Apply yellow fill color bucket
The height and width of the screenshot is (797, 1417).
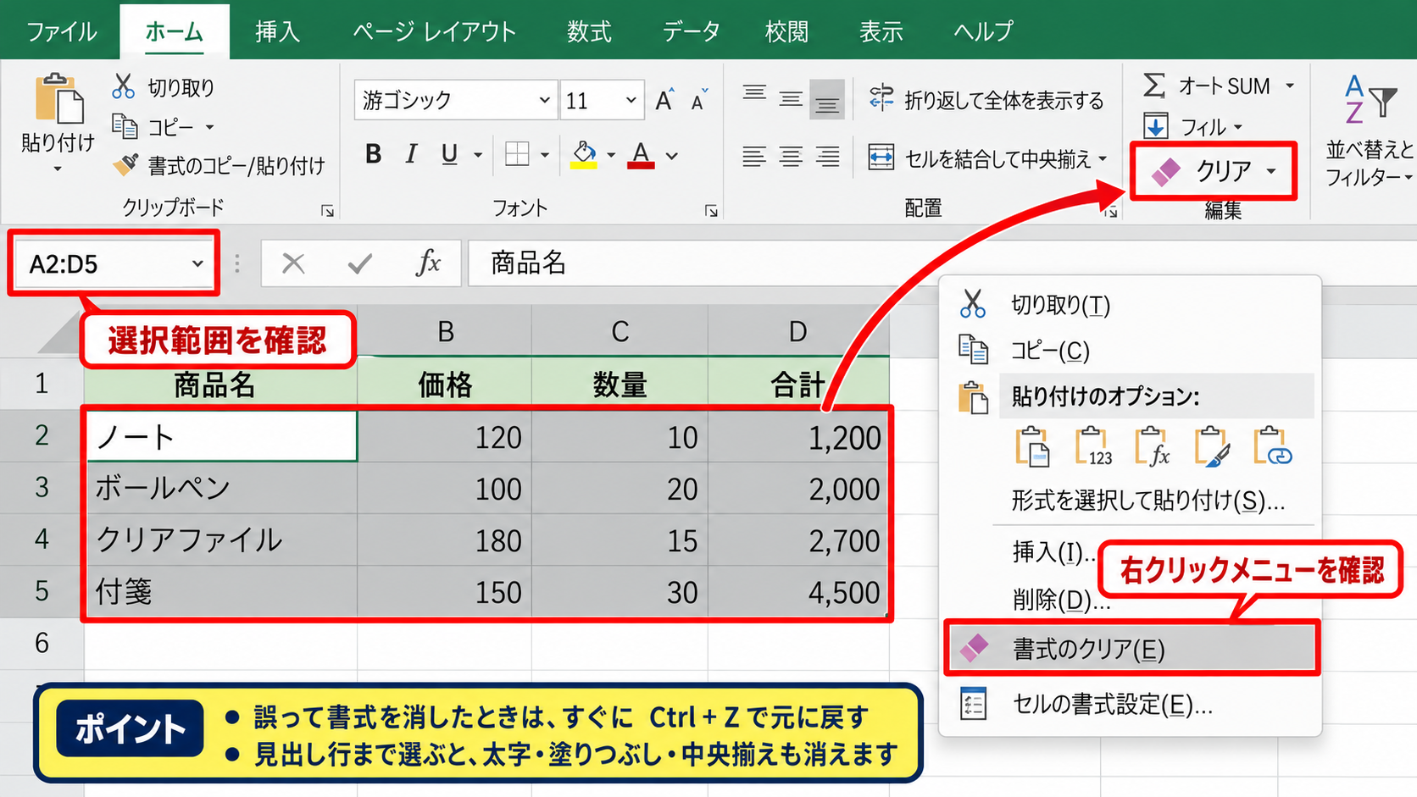point(584,154)
